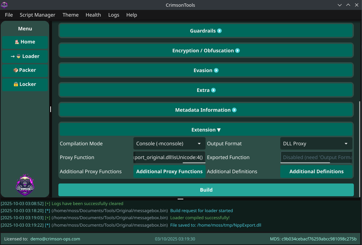
Task: Open the Theme menu
Action: pyautogui.click(x=70, y=15)
